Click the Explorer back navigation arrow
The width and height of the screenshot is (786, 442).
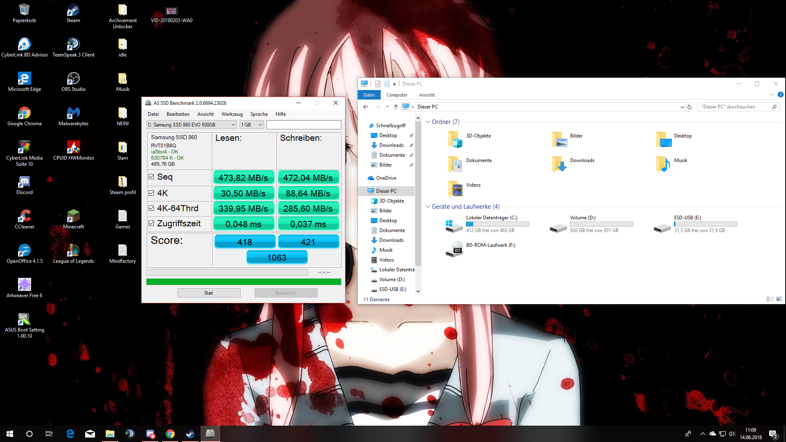[x=366, y=107]
